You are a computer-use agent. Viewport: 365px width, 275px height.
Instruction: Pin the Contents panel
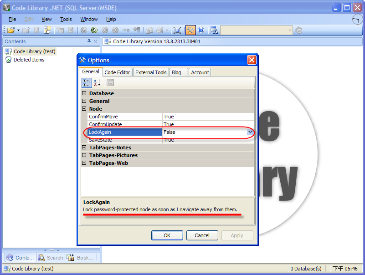[x=89, y=41]
